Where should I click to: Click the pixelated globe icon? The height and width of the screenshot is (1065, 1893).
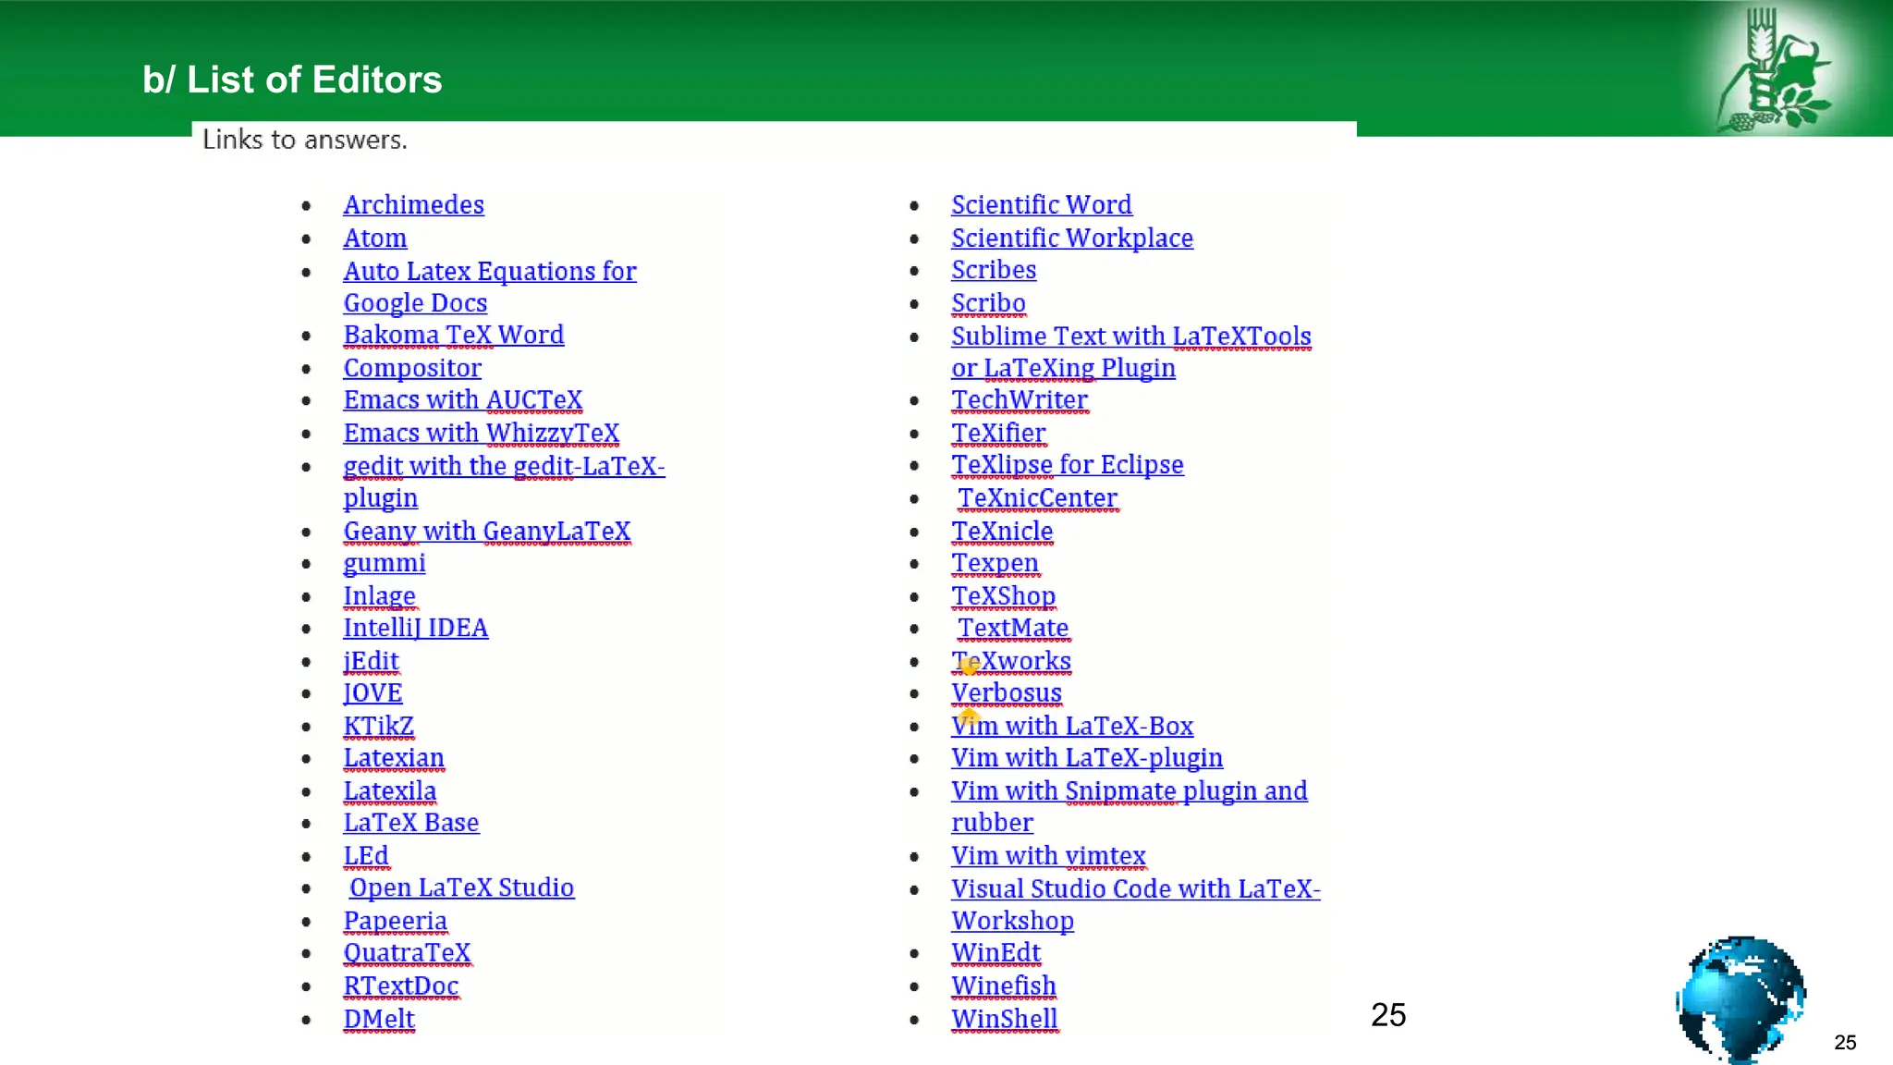tap(1740, 998)
